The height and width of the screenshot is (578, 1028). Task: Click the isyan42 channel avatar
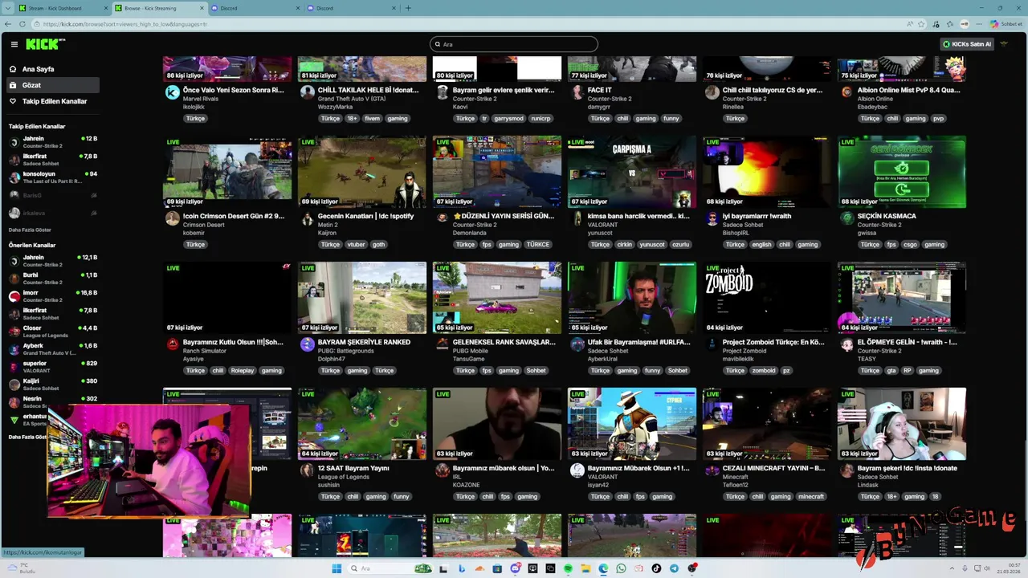point(577,470)
